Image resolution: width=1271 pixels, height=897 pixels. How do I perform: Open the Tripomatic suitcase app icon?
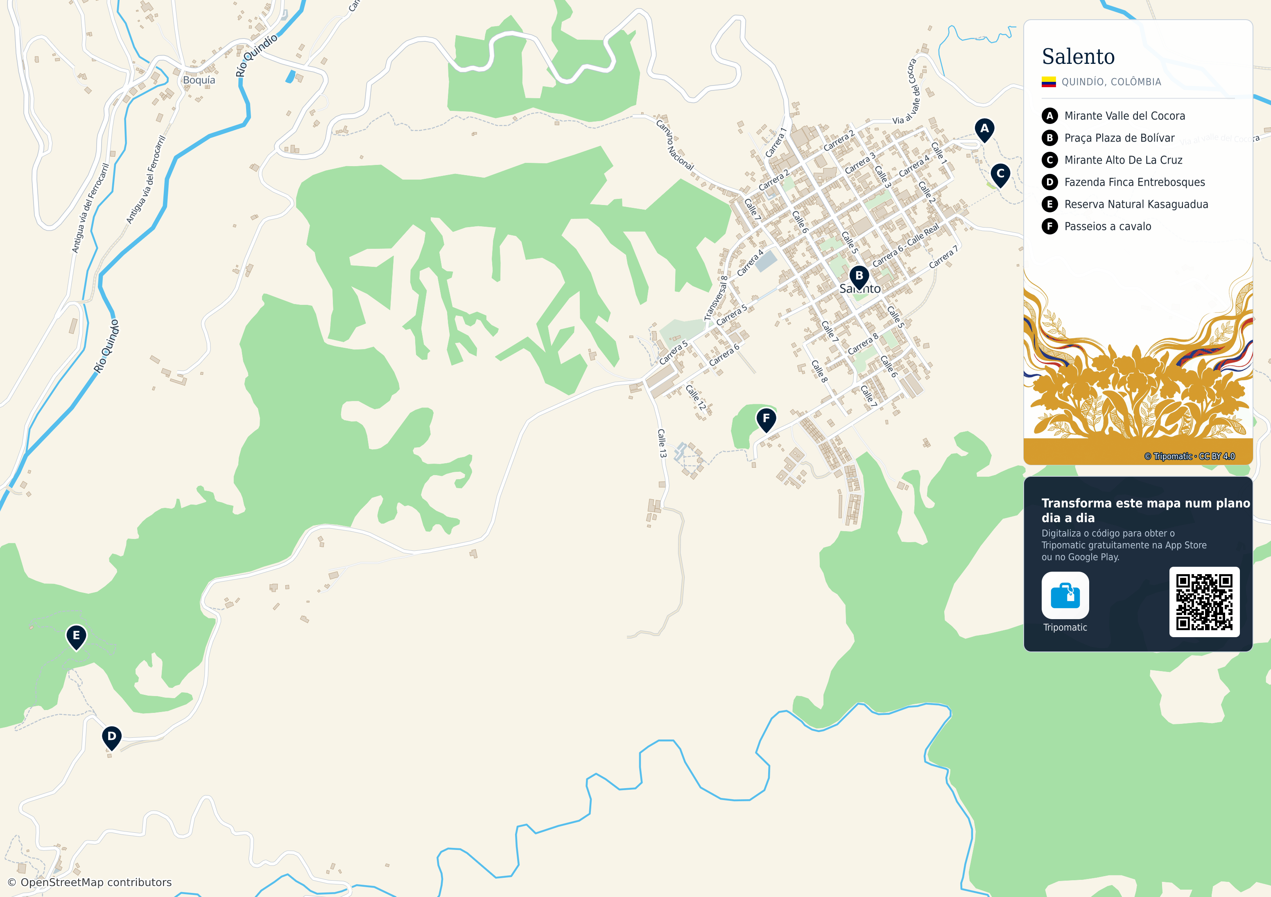1065,595
